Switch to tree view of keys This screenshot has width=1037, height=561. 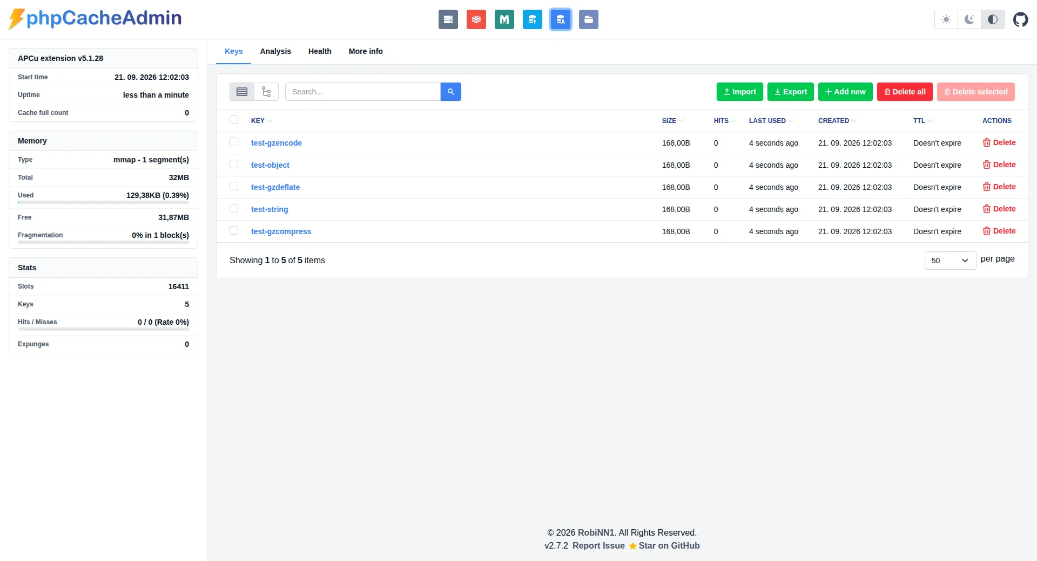click(266, 92)
